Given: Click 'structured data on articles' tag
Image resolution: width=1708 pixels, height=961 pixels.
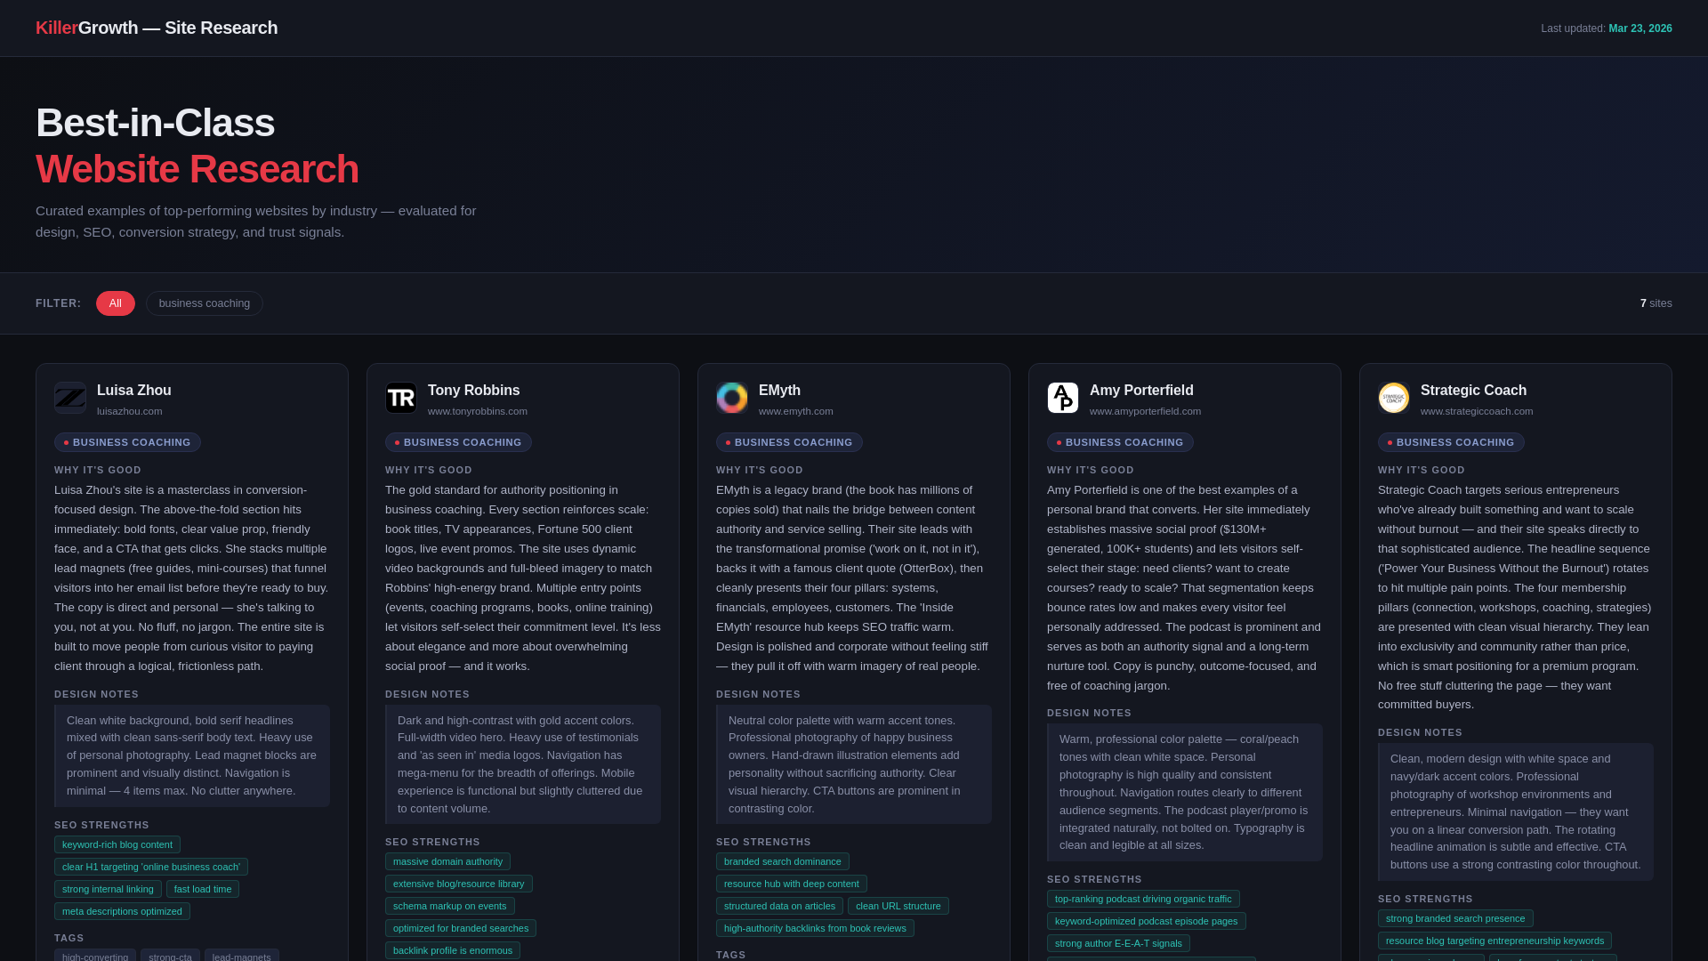Looking at the screenshot, I should [x=779, y=906].
